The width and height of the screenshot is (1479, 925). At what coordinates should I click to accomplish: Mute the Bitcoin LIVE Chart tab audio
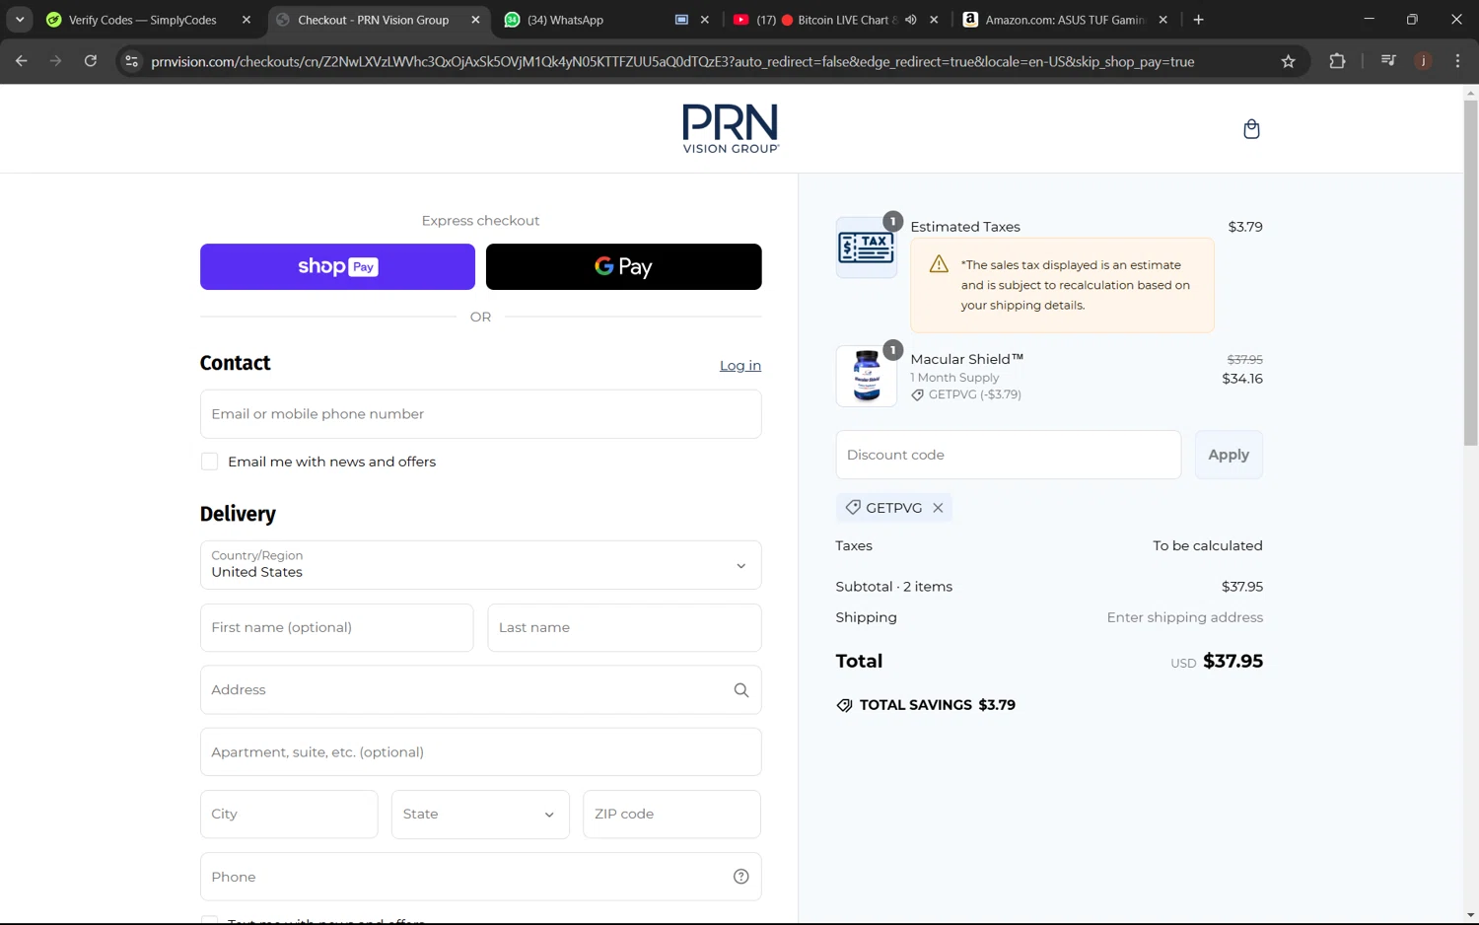[x=910, y=20]
